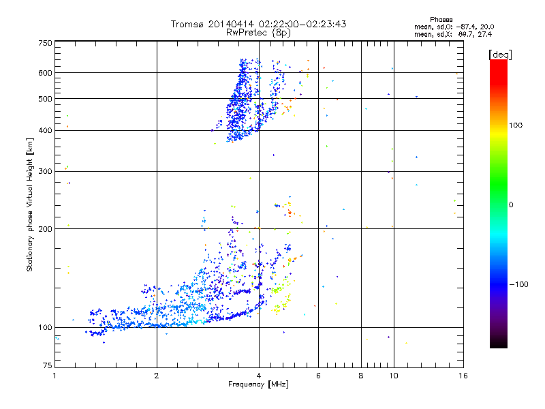
Task: Click the '750' y-axis tick label
Action: point(46,43)
